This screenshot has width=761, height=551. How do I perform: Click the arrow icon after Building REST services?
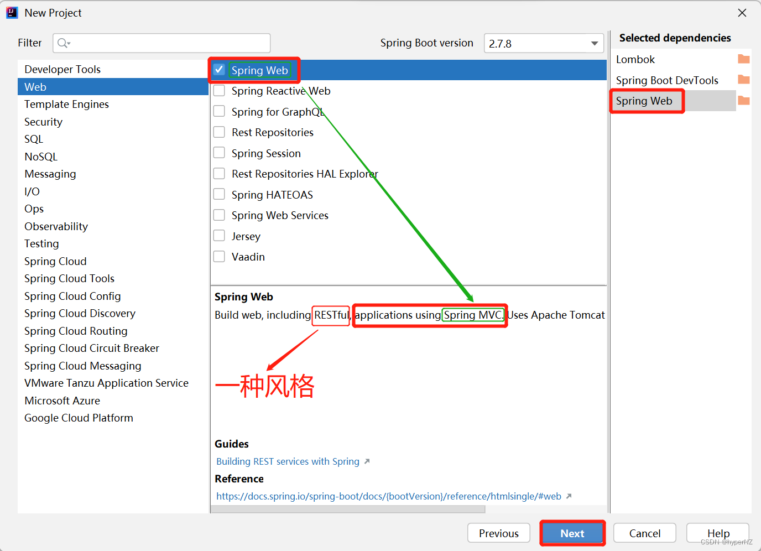(x=367, y=461)
